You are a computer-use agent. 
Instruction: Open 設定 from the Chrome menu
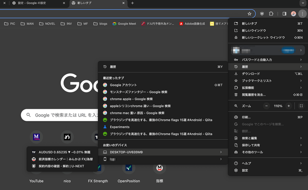(x=268, y=170)
